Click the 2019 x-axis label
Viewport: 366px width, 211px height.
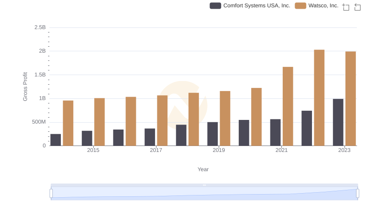tap(219, 150)
